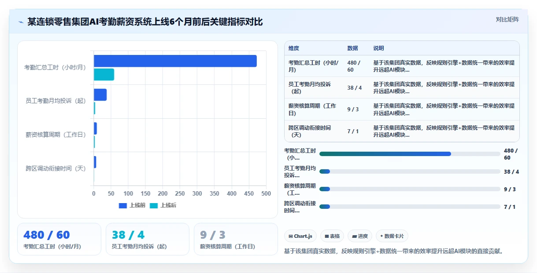Click the 跨区调动衔接时间 chart axis label

click(x=56, y=168)
